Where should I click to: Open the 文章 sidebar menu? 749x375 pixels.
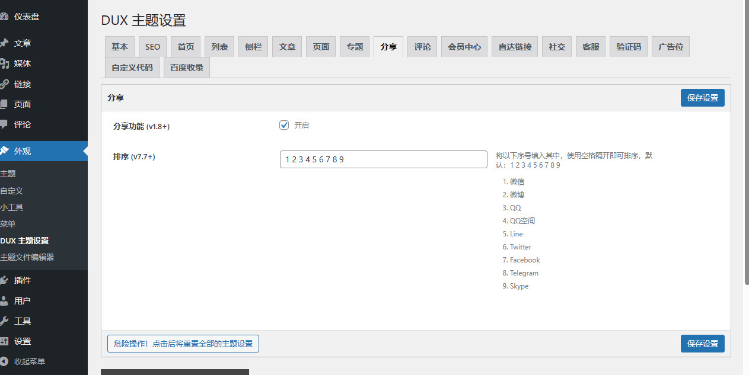pyautogui.click(x=23, y=43)
